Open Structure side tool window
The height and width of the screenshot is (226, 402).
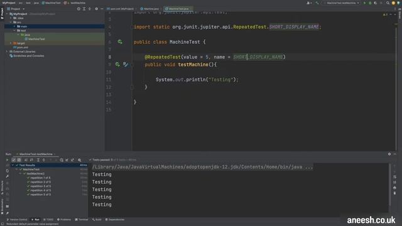pyautogui.click(x=2, y=188)
